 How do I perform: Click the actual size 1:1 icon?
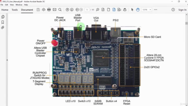[103, 10]
